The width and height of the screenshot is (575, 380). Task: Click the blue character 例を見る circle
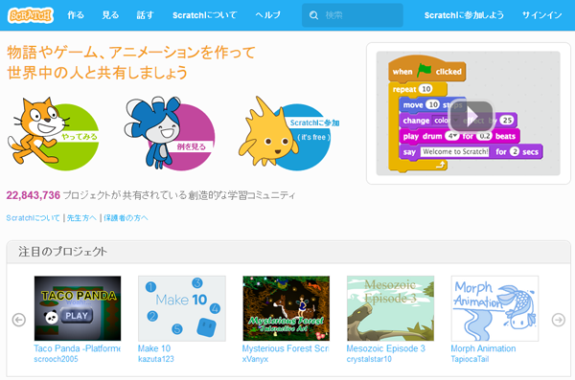pyautogui.click(x=170, y=134)
